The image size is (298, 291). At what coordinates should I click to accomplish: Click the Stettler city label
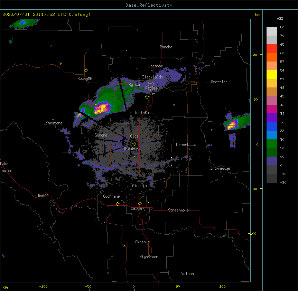219,82
